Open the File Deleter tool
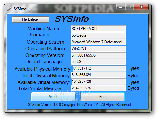 coord(31,19)
